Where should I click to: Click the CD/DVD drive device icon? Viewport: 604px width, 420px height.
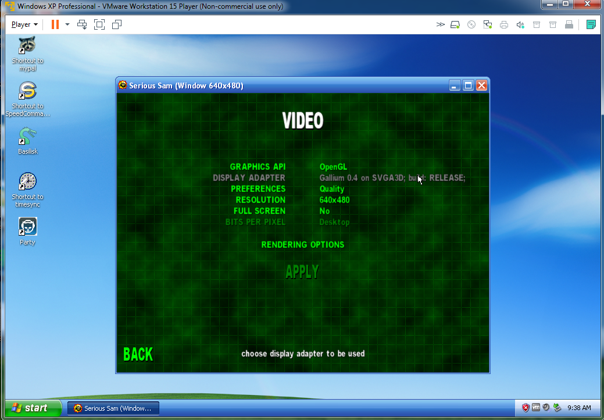pos(471,24)
